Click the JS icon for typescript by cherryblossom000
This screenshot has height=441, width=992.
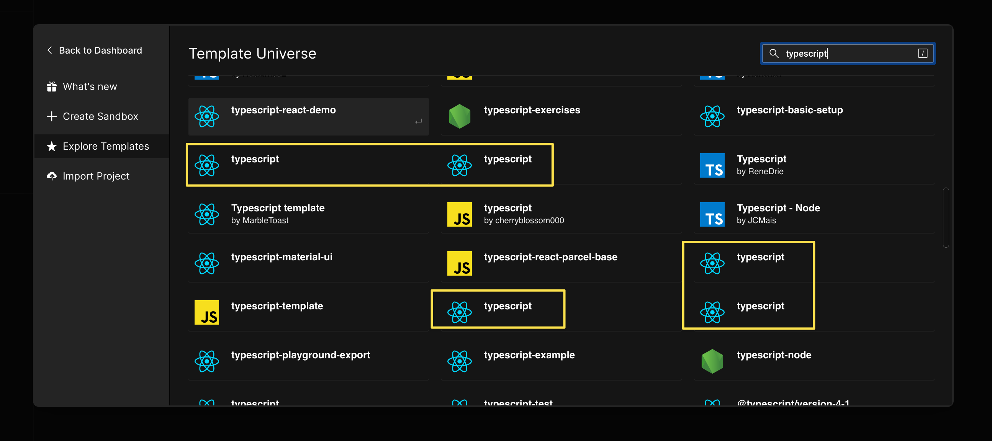point(459,214)
